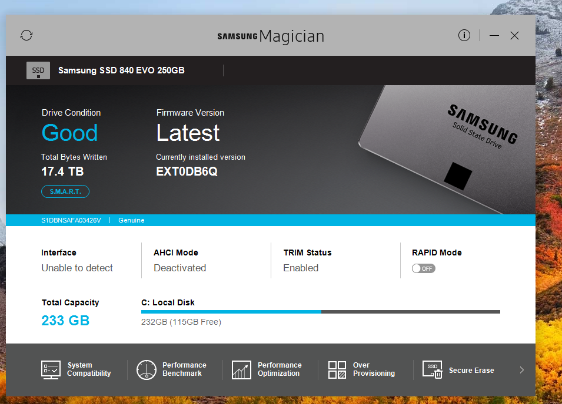Click the C: Local Disk usage bar
This screenshot has width=562, height=404.
(320, 312)
